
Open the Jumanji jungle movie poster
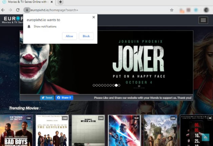[160, 130]
